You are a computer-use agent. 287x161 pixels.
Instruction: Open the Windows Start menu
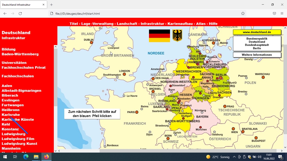point(5,157)
